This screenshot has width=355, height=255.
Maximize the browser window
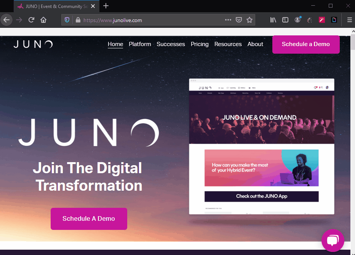pyautogui.click(x=331, y=6)
